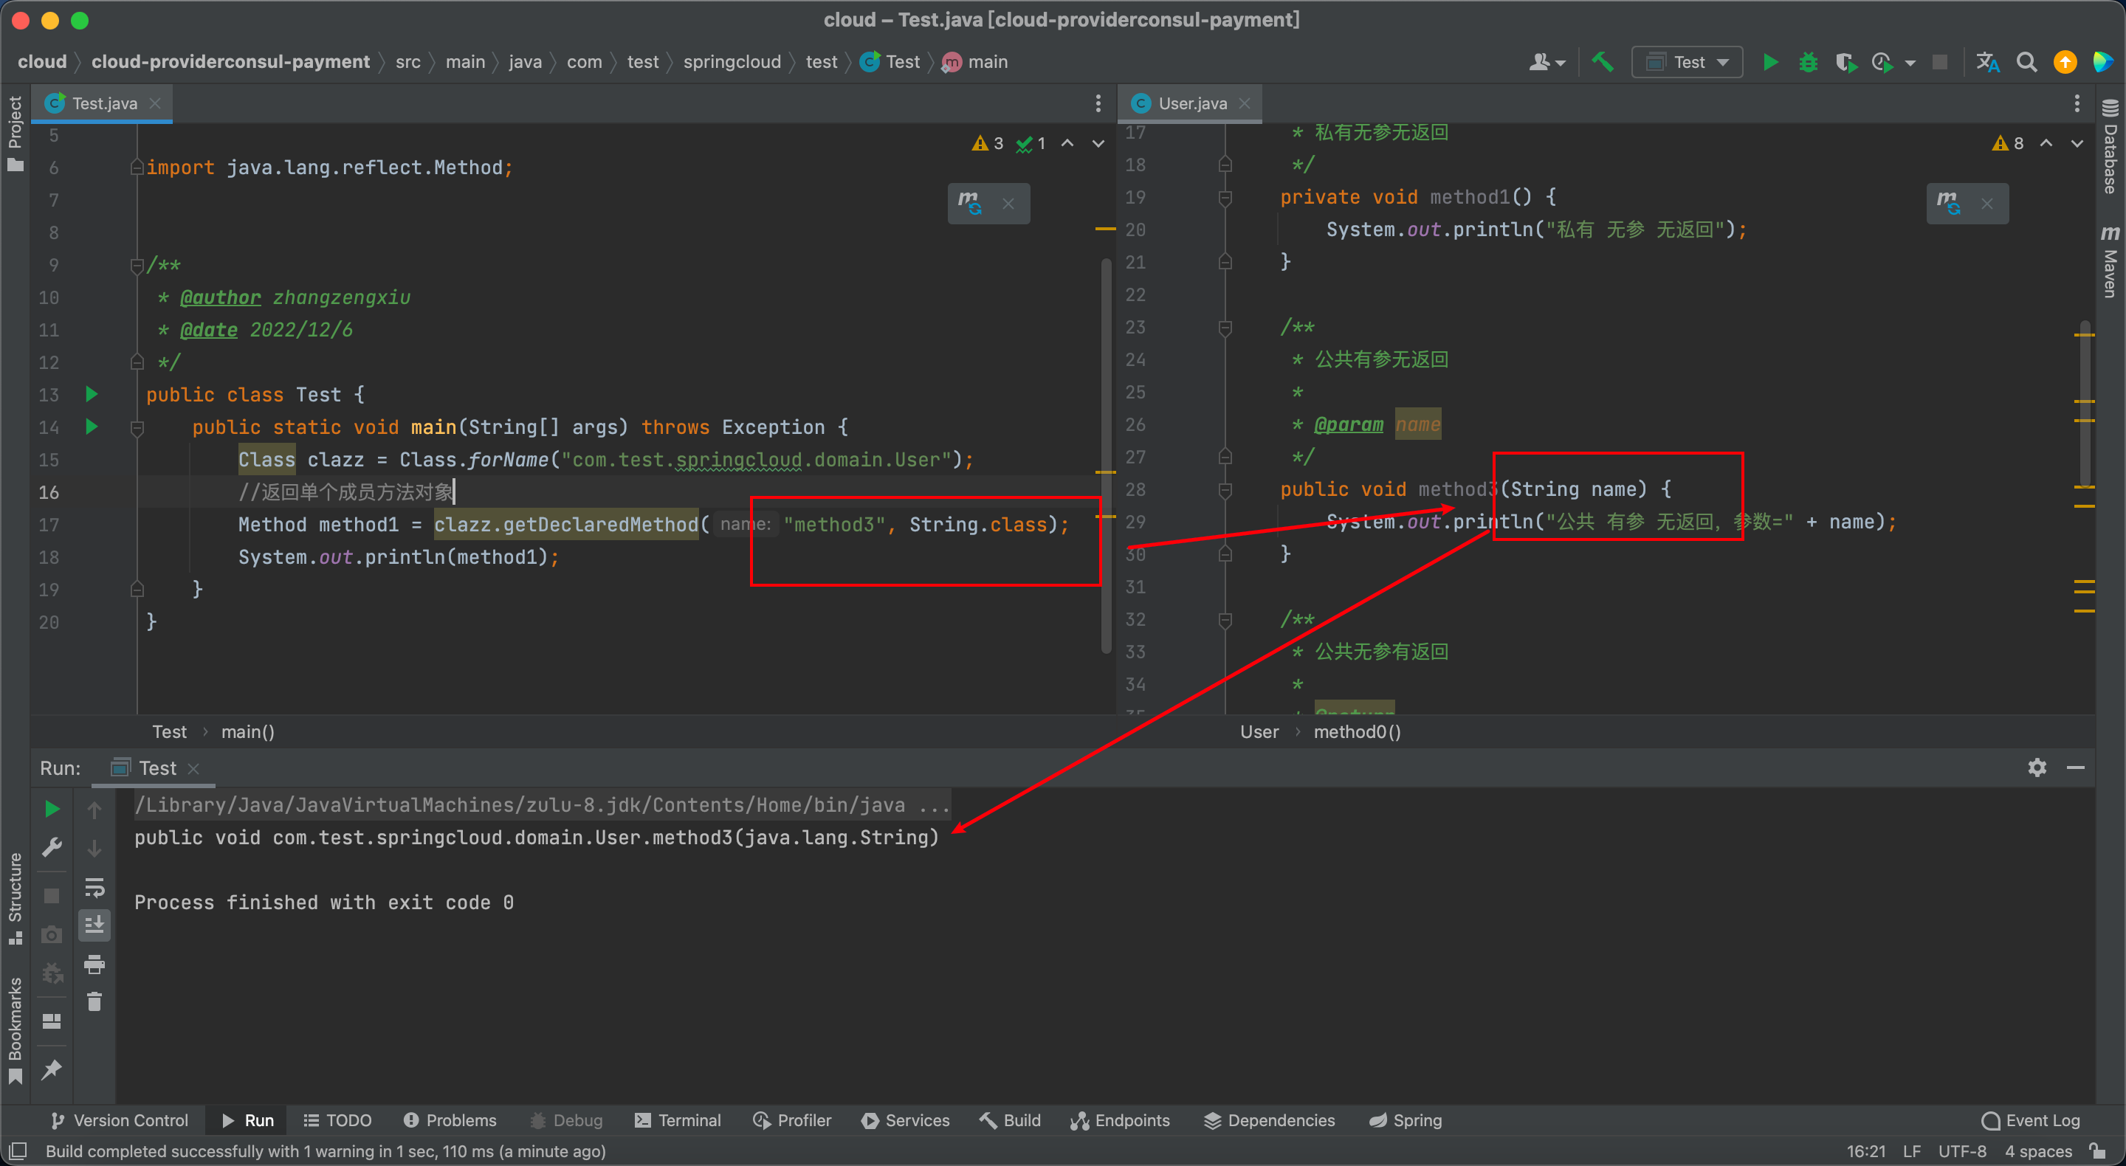Run with coverage shield icon
Viewport: 2126px width, 1166px height.
tap(1845, 62)
